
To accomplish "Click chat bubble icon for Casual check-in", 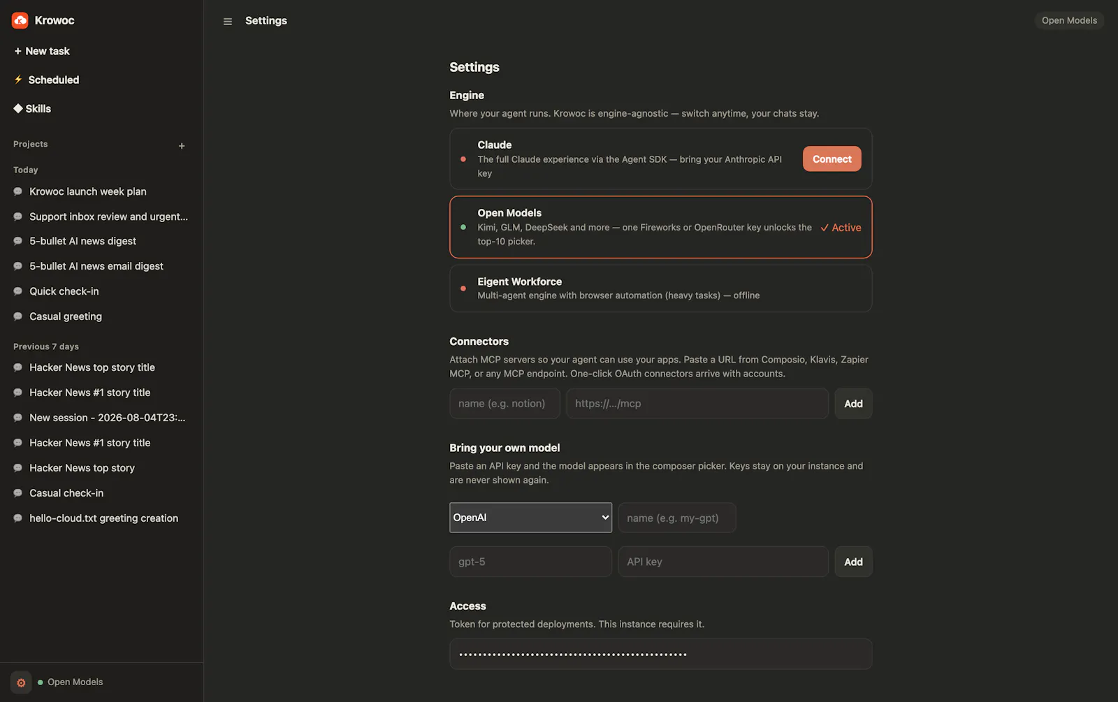I will tap(18, 493).
